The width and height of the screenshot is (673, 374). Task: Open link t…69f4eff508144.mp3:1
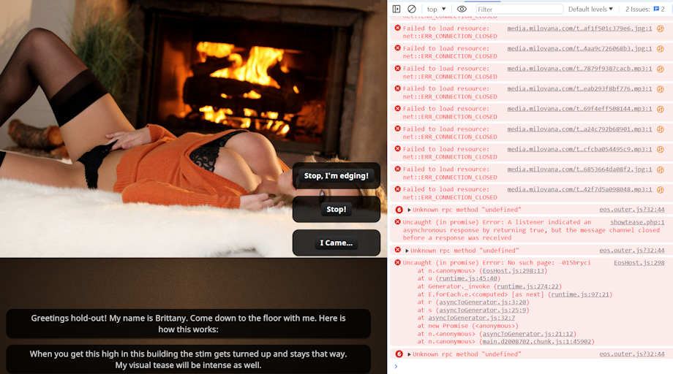tap(579, 109)
